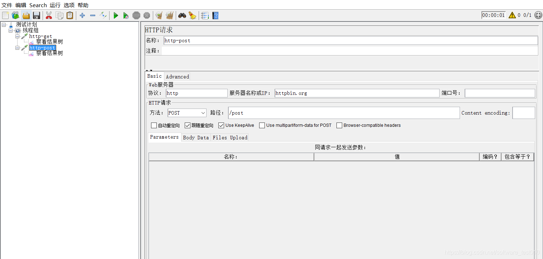Click the elapsed time 00:00:01 display
This screenshot has height=259, width=543.
493,15
